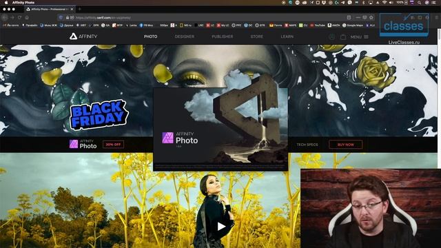Open the Notification Center list icon in the menu bar
Screen dimensions: 441x248
(434, 3)
